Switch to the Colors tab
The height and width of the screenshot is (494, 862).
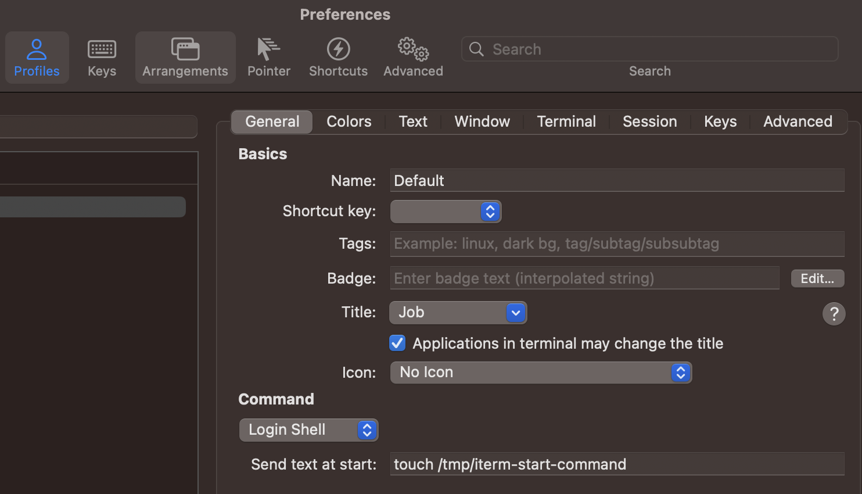(x=349, y=121)
